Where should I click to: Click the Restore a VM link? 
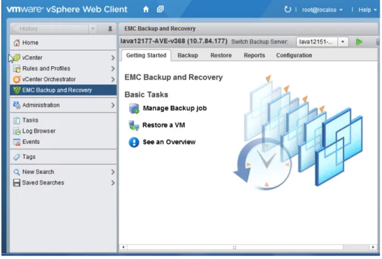[x=163, y=125]
